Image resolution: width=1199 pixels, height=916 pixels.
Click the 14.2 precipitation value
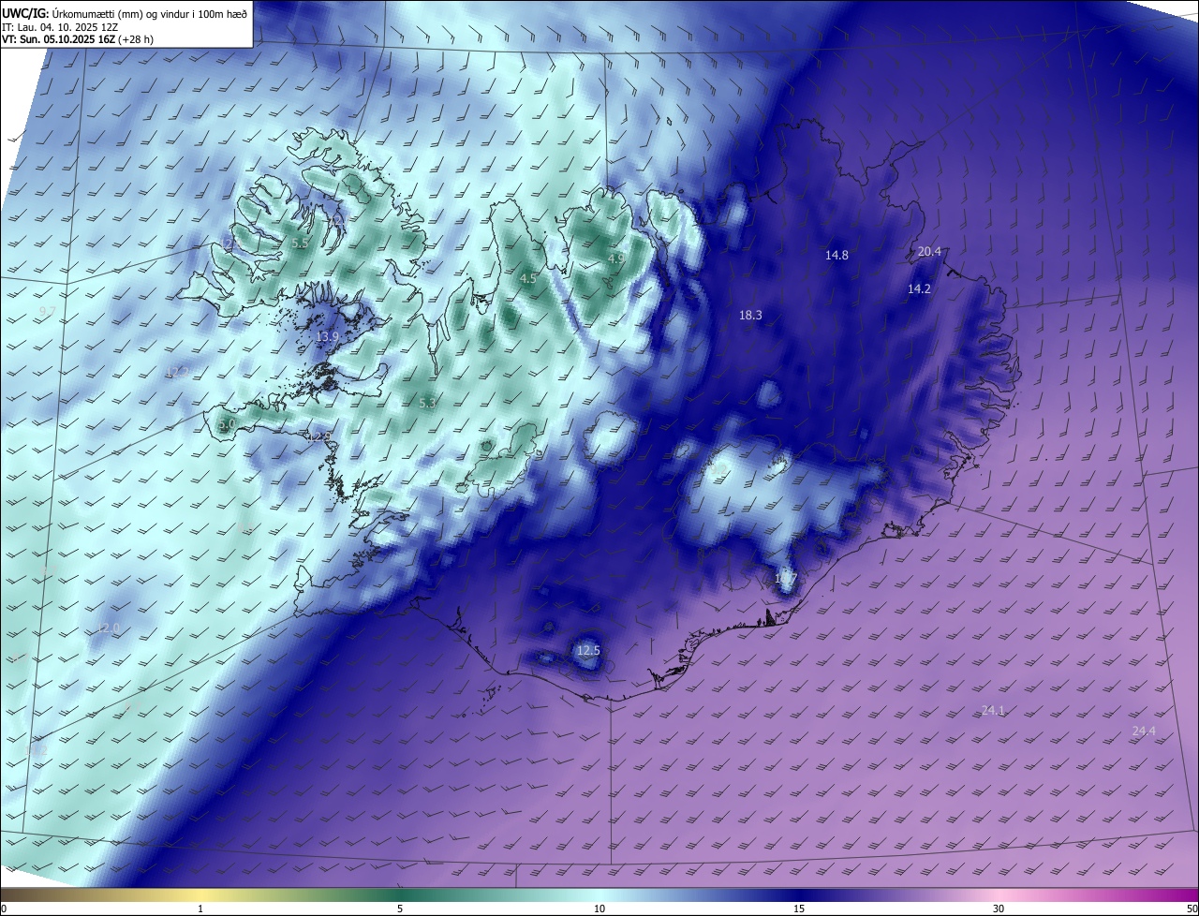[919, 289]
